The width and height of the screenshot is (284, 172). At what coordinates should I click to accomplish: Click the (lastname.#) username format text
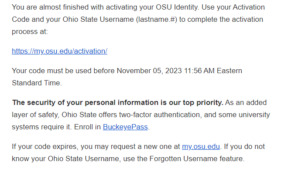(x=157, y=19)
